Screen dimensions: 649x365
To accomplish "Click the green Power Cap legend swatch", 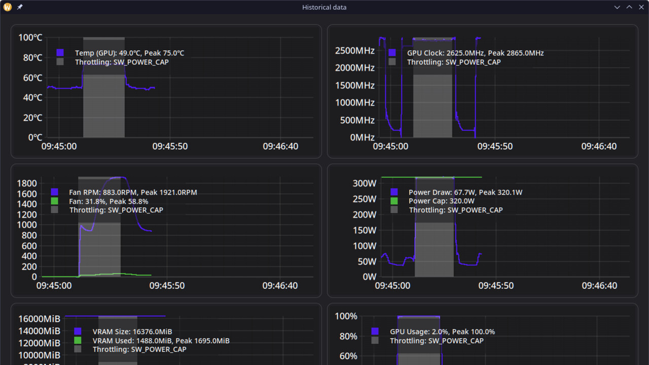I will point(394,201).
